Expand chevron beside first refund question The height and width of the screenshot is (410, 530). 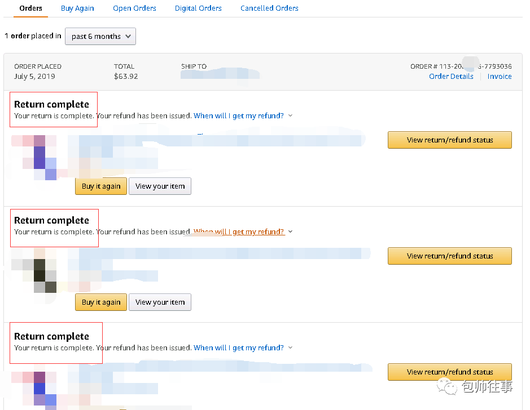click(x=291, y=116)
